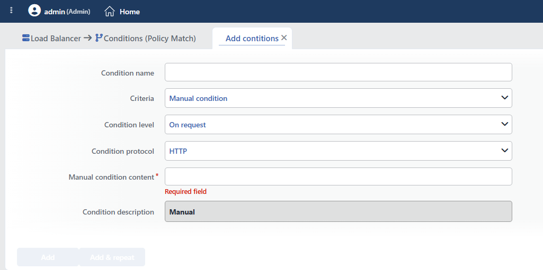Select the Add contitions tab

click(x=252, y=39)
